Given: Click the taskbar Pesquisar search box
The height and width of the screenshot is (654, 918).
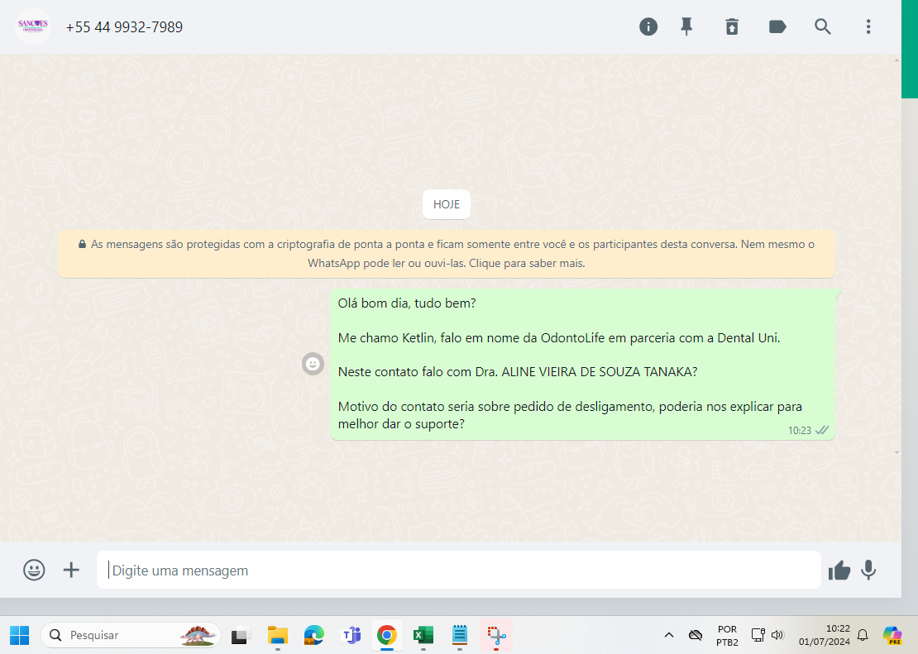Looking at the screenshot, I should point(130,635).
